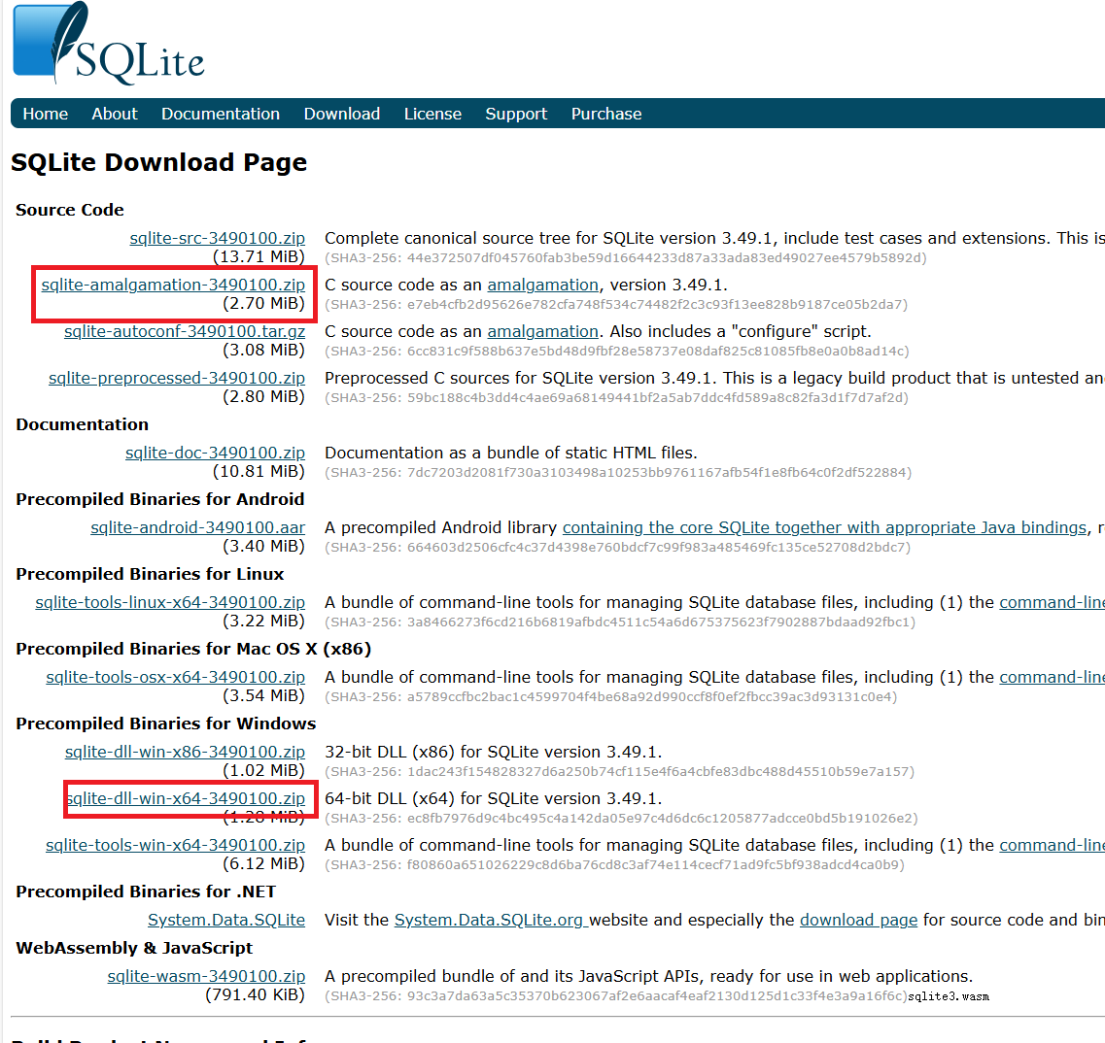
Task: Click the SQLite feather logo
Action: click(x=107, y=46)
